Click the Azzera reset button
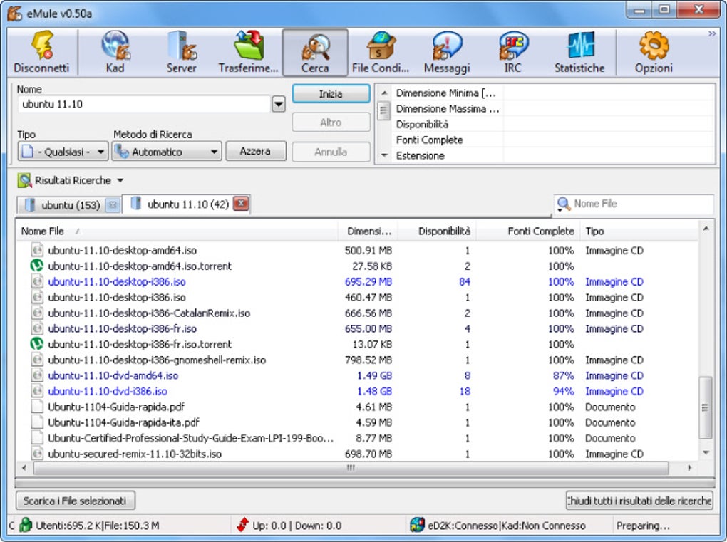 pos(255,151)
